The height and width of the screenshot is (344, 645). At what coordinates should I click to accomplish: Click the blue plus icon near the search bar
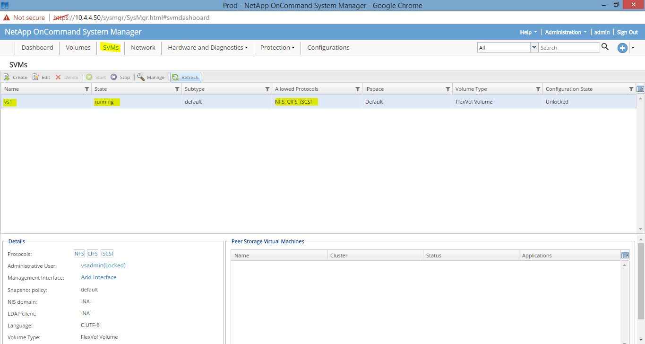point(622,47)
